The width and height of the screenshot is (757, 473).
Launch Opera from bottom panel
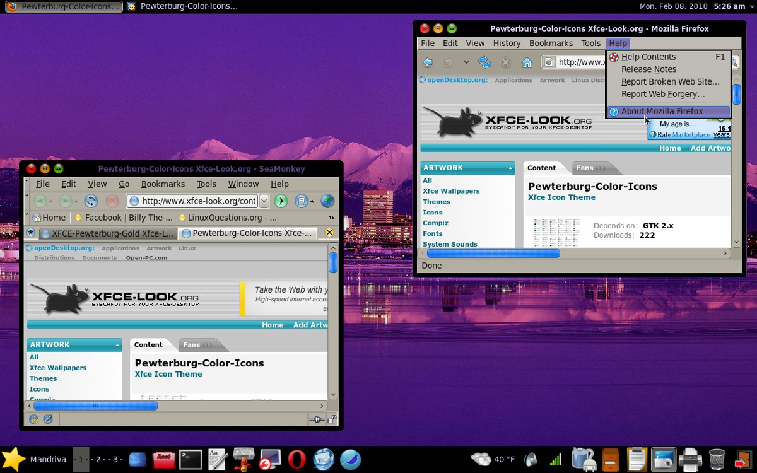click(296, 459)
